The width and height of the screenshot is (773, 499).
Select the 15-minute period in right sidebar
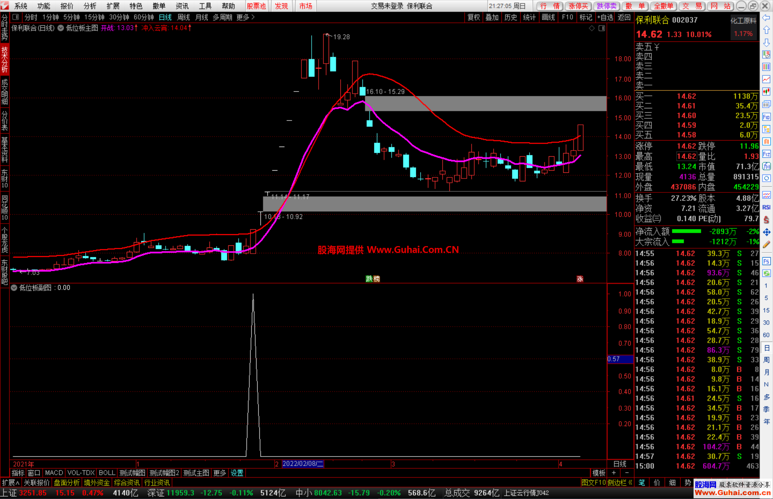[x=766, y=310]
